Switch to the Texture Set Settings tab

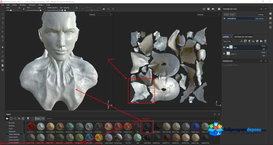244,37
